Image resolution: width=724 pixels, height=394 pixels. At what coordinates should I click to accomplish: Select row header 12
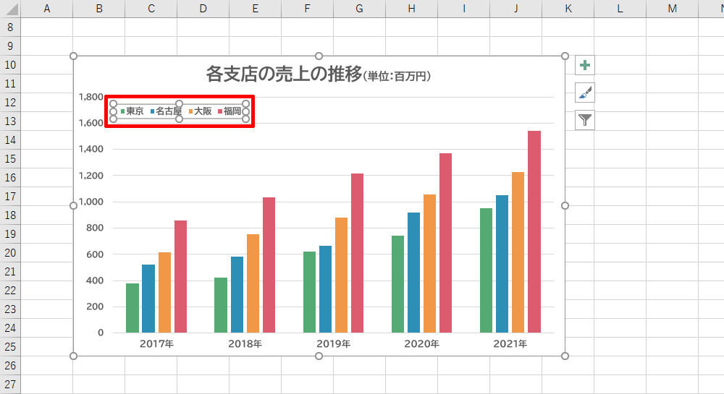click(10, 103)
